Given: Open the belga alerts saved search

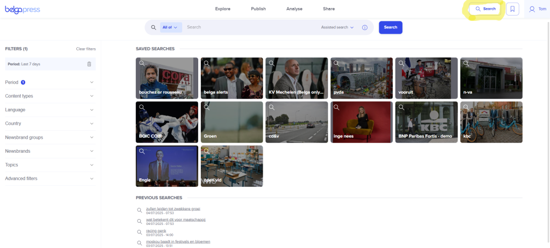Looking at the screenshot, I should (x=232, y=78).
